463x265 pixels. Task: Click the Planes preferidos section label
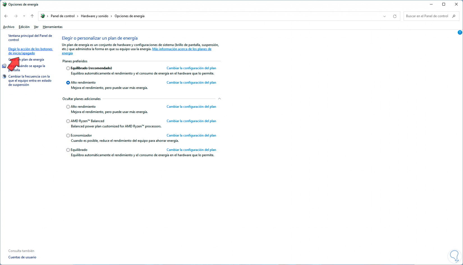(x=75, y=61)
